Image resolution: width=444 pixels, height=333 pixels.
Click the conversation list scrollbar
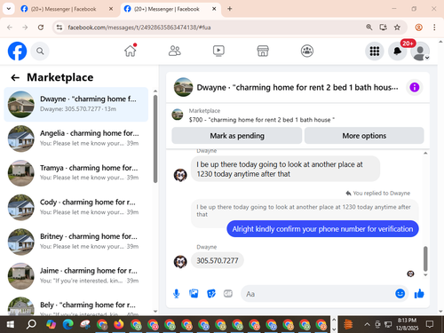pos(155,139)
